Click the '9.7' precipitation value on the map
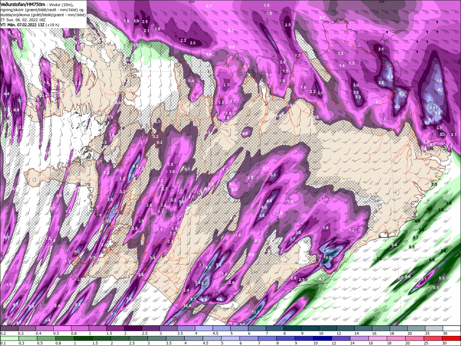The image size is (461, 346). (x=193, y=299)
